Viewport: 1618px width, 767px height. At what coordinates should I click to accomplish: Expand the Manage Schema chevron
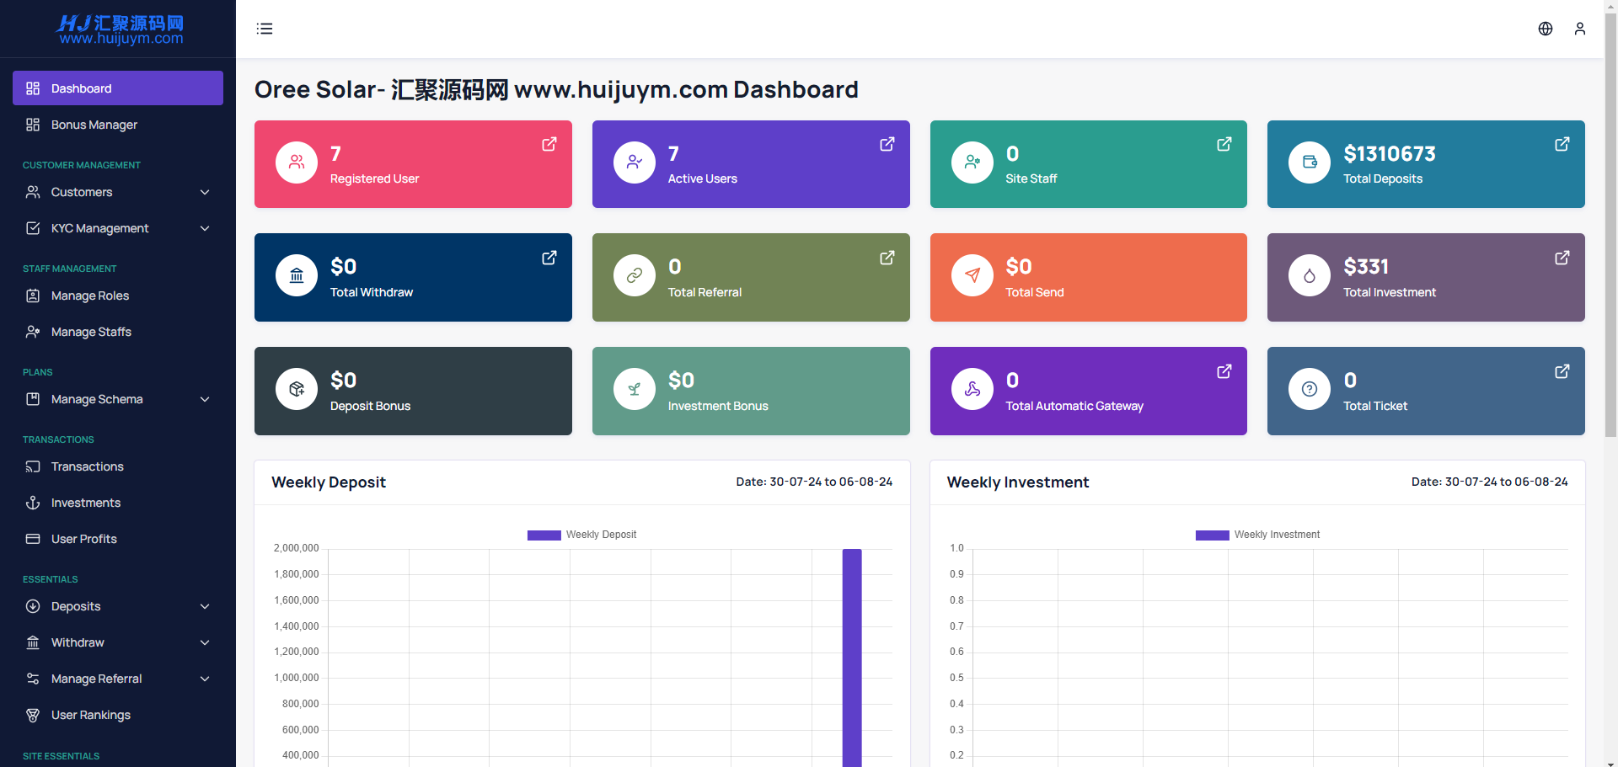pyautogui.click(x=205, y=399)
